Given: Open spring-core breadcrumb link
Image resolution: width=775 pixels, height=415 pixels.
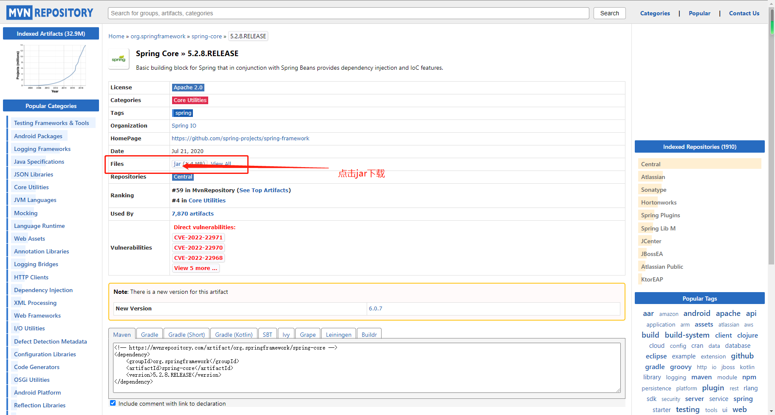Looking at the screenshot, I should [x=206, y=36].
